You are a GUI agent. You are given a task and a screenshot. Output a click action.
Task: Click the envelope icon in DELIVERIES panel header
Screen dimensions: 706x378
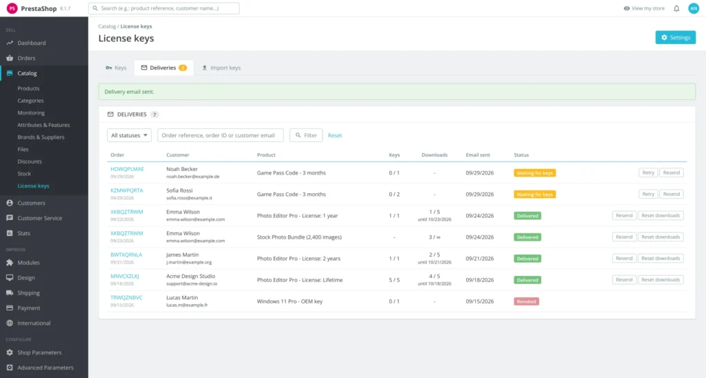(110, 115)
